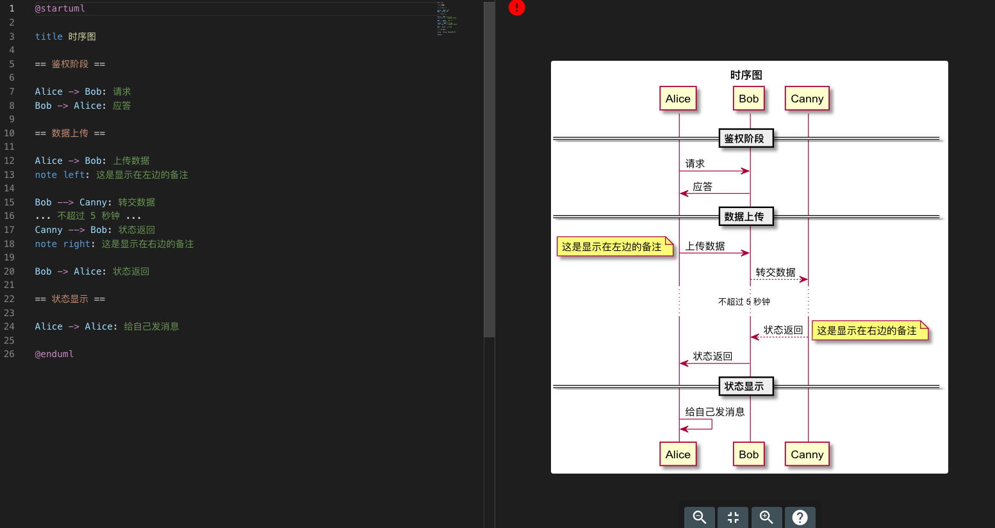Click the left-side yellow note 这是显示在左边的备注
Viewport: 995px width, 528px height.
pos(615,246)
